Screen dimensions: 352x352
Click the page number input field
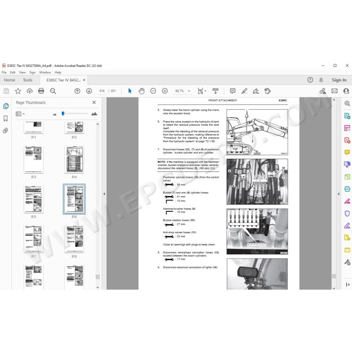[x=102, y=91]
